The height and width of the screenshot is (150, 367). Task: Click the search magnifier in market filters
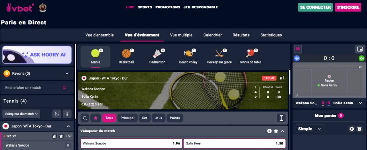click(x=85, y=118)
